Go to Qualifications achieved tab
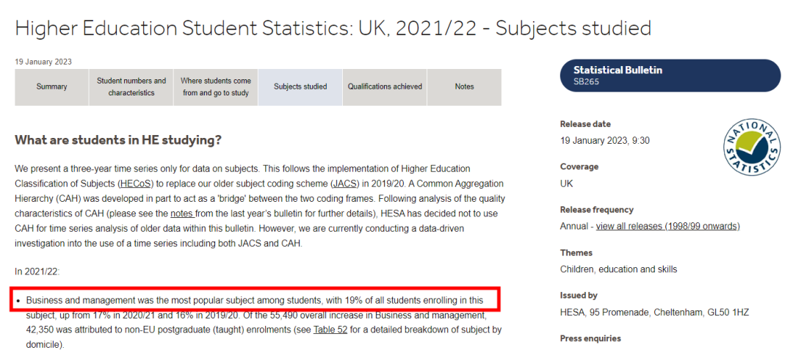This screenshot has height=350, width=793. [x=385, y=87]
